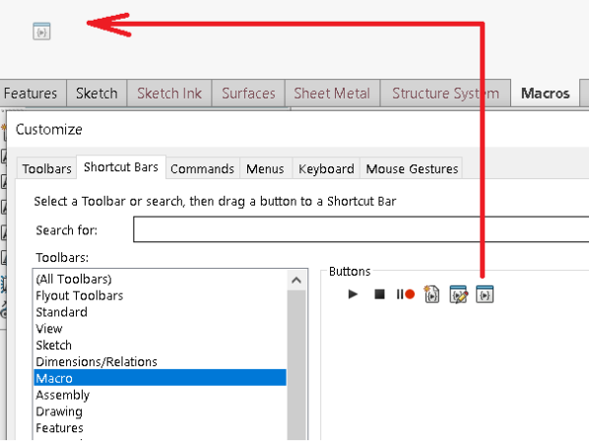Click the New Macro Button icon in Buttons
The width and height of the screenshot is (589, 445).
[485, 294]
